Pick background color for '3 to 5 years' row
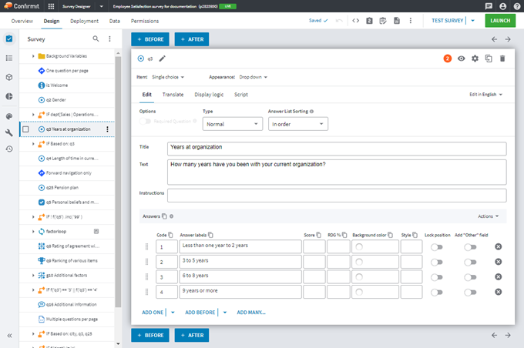 (x=359, y=262)
